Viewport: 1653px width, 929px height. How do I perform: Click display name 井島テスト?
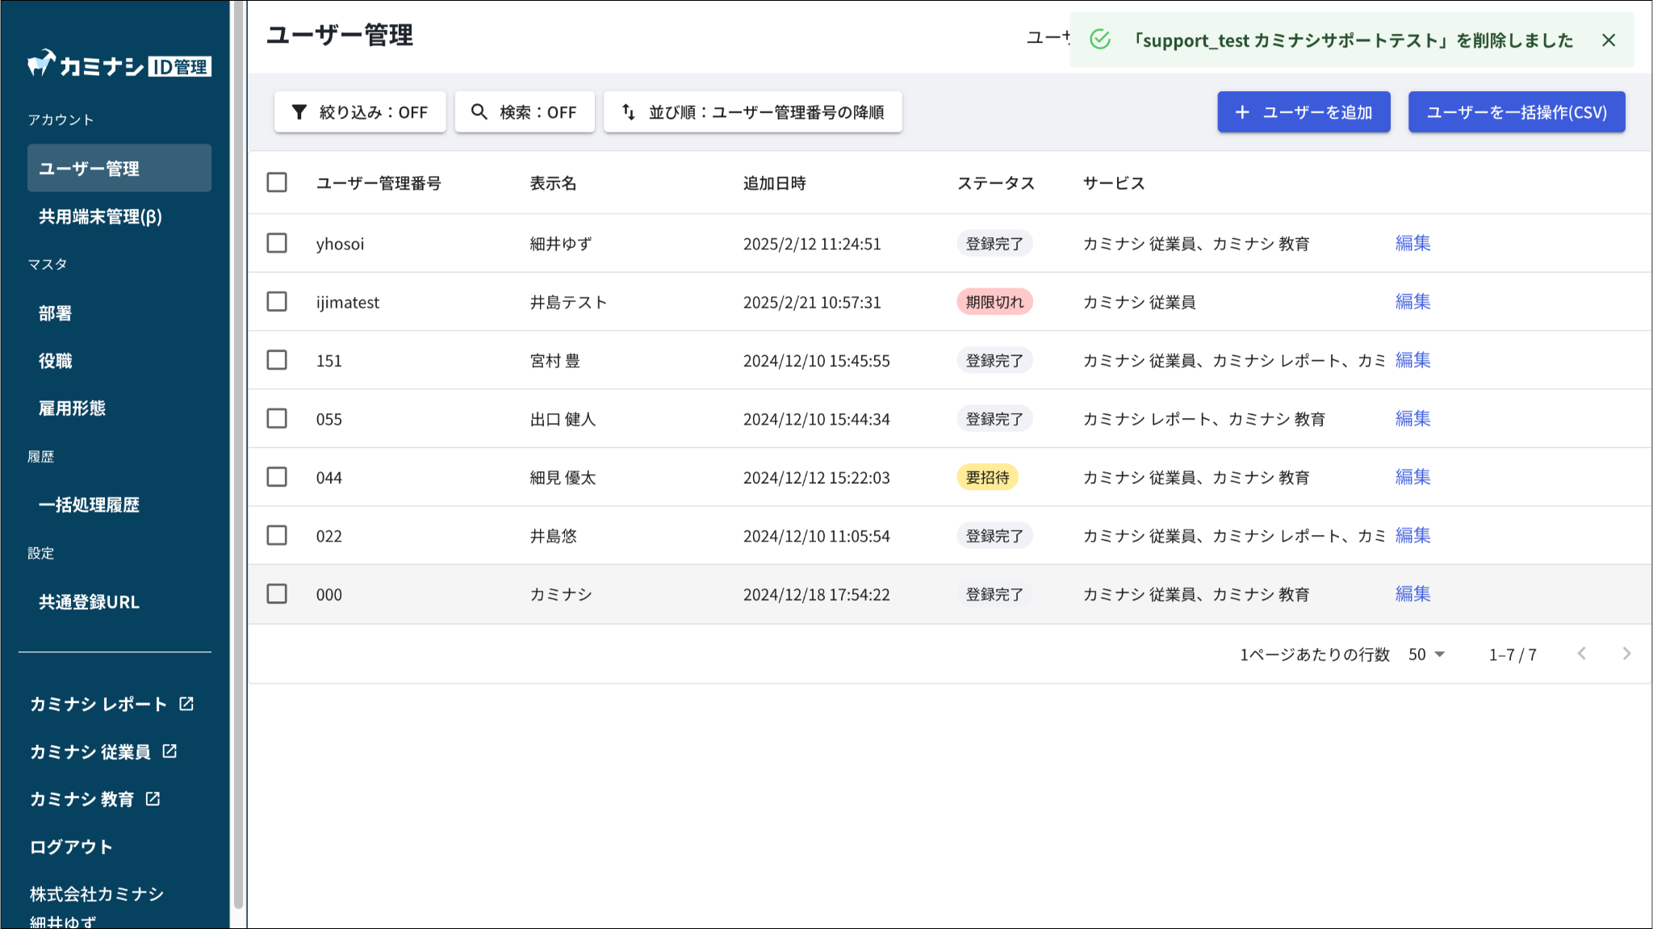(x=568, y=303)
